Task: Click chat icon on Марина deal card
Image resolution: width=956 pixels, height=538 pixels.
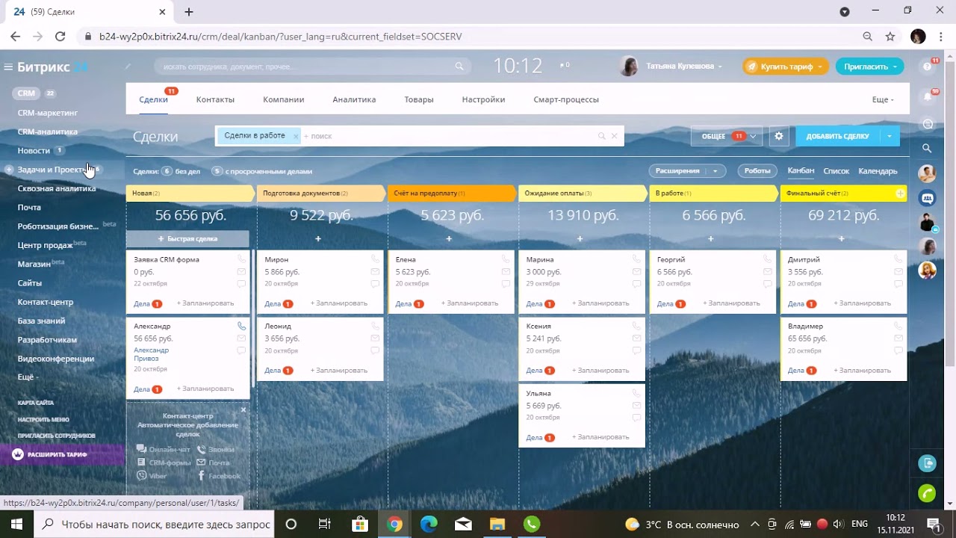Action: 636,284
